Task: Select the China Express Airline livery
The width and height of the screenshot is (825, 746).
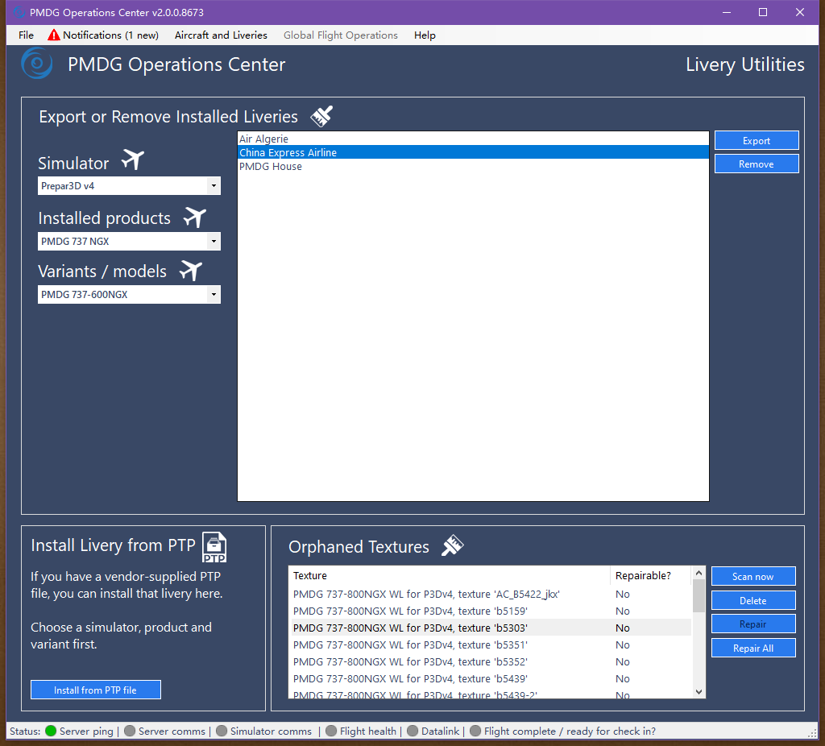Action: coord(473,152)
